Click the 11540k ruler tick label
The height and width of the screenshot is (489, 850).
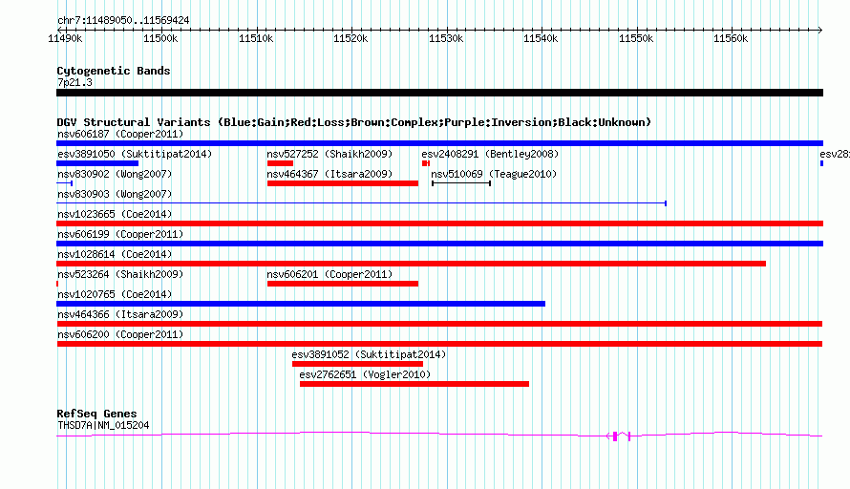(540, 38)
